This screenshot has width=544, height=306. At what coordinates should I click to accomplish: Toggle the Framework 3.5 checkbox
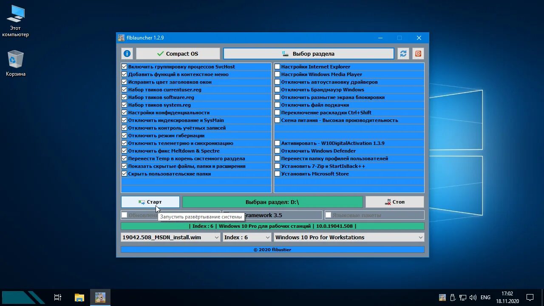coord(227,215)
